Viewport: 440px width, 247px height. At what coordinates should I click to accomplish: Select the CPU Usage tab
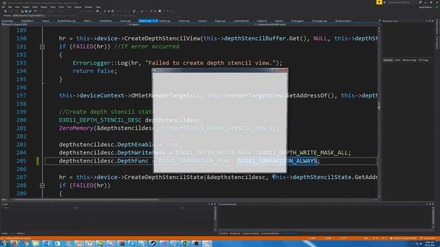coord(423,60)
